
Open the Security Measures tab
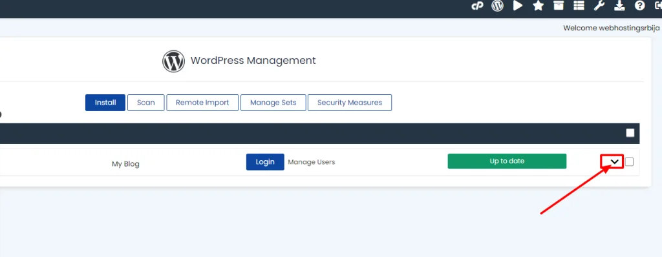point(350,103)
